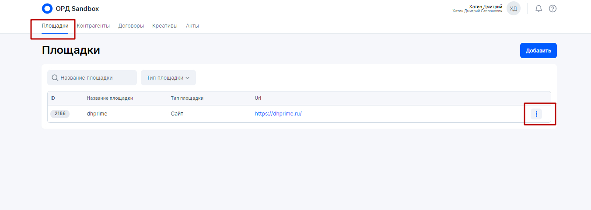Click the Название площадки column header
Screen dimensions: 591x210
110,98
